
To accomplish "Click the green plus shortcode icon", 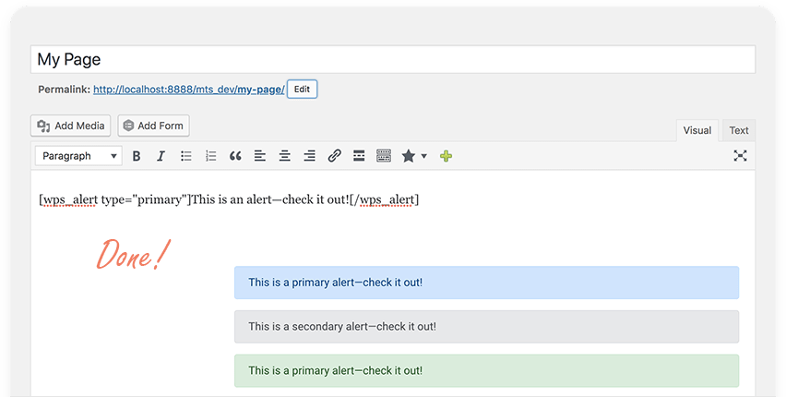I will [x=447, y=156].
